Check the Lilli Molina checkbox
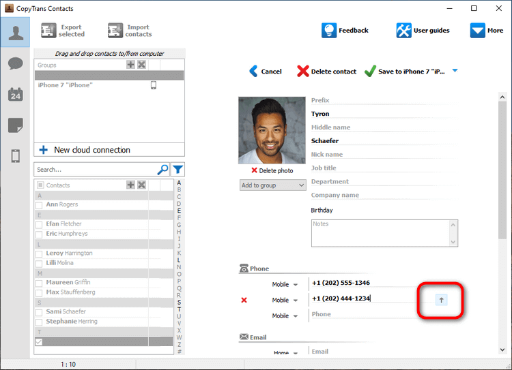Image resolution: width=512 pixels, height=370 pixels. [x=39, y=264]
